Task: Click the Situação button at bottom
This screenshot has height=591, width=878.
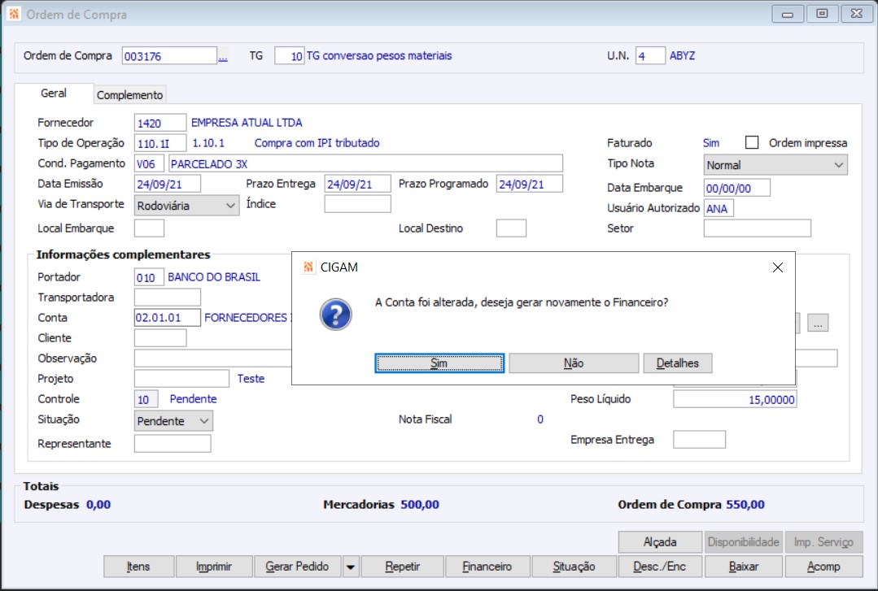Action: [x=574, y=567]
